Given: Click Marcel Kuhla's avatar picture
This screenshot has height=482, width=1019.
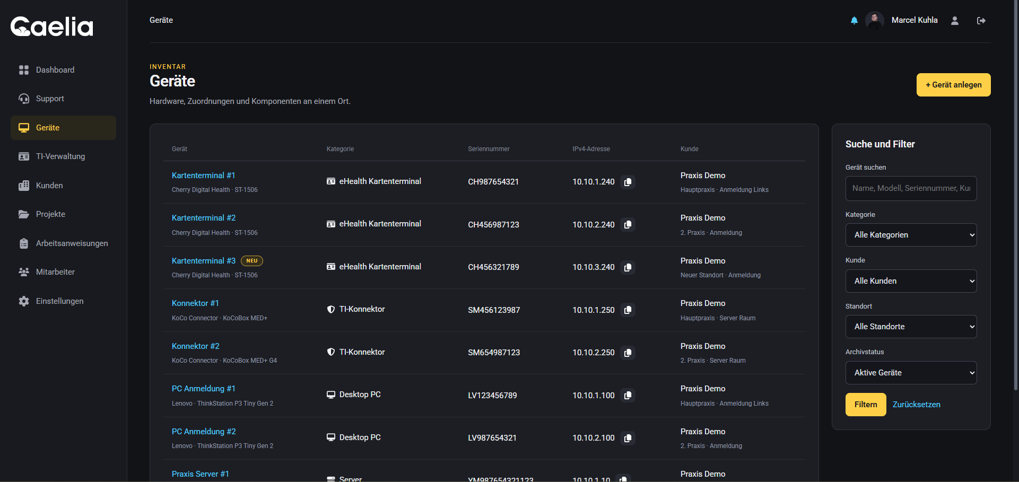Looking at the screenshot, I should tap(874, 20).
